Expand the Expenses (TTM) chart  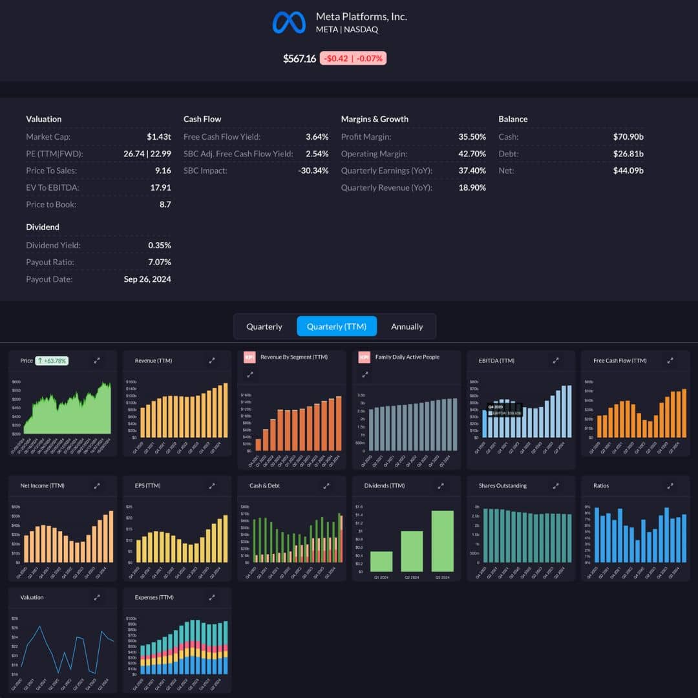[212, 597]
